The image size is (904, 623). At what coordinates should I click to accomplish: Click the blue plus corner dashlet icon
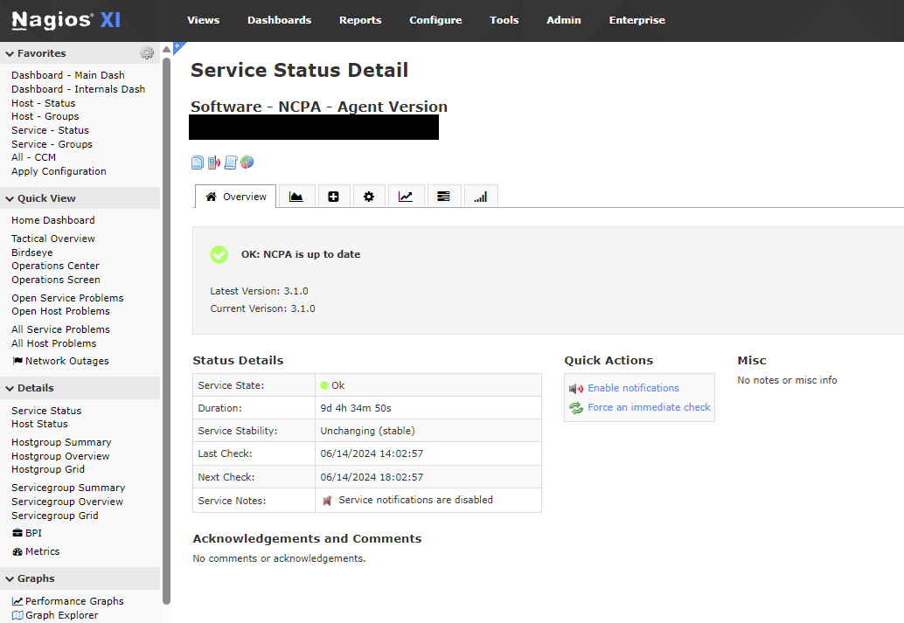pos(178,46)
